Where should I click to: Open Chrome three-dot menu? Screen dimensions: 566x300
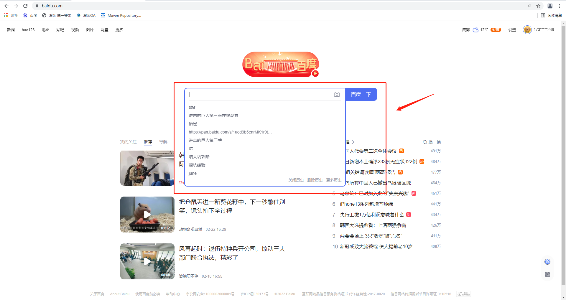pyautogui.click(x=560, y=6)
